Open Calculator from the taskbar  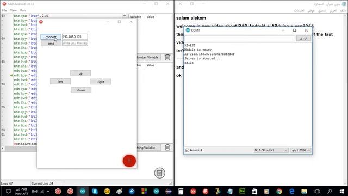coord(181,191)
